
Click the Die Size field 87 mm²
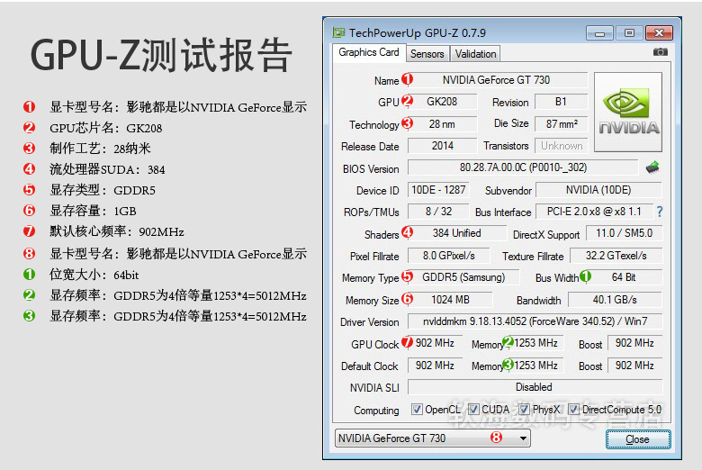tap(561, 123)
